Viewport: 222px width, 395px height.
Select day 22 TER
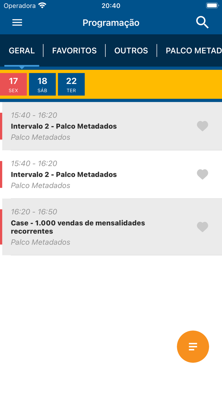tap(71, 84)
